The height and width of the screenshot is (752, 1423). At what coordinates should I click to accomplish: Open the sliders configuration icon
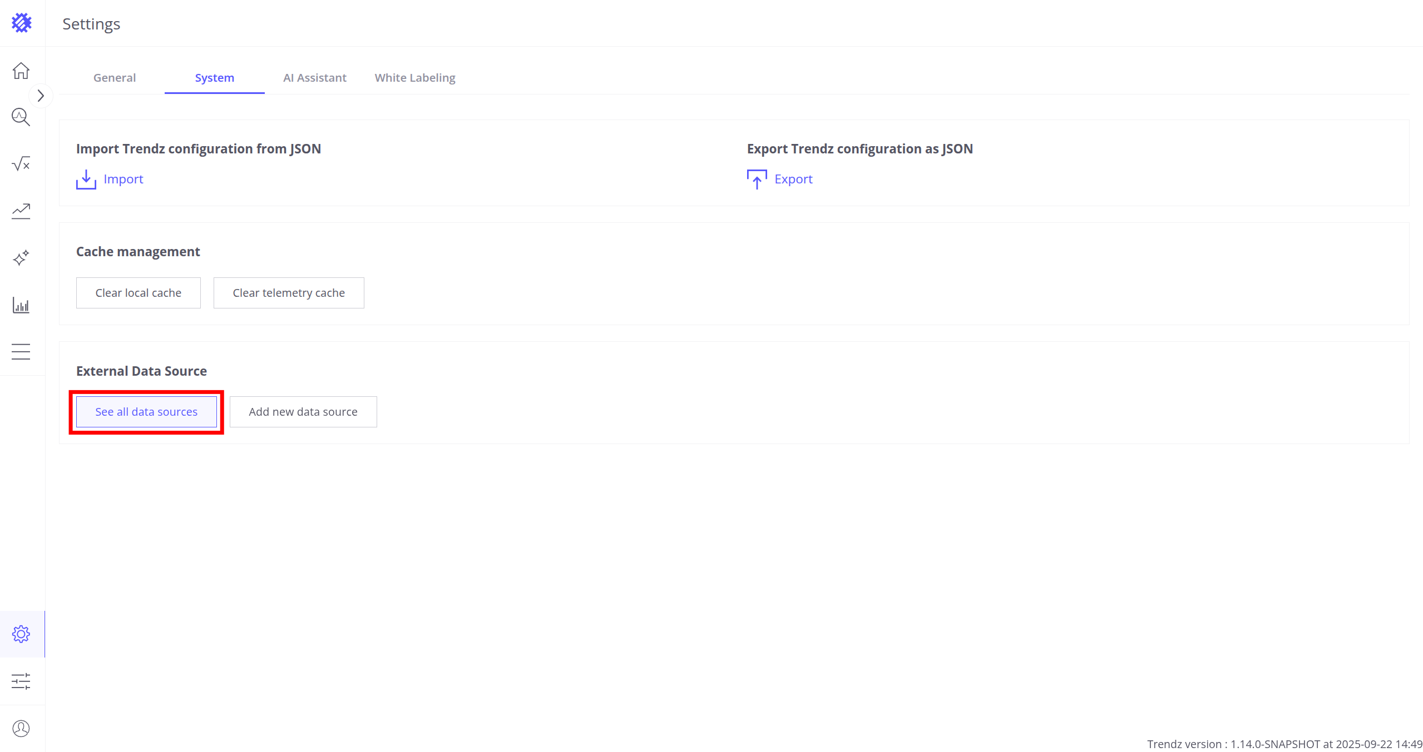pos(21,681)
